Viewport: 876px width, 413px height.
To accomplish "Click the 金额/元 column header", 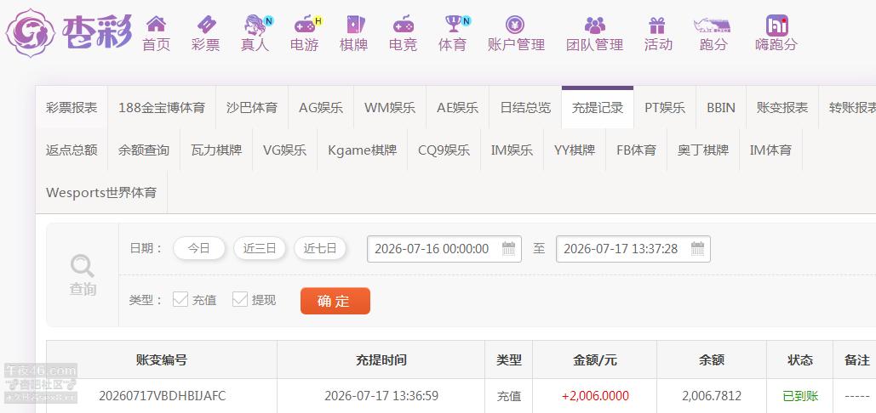I will [x=595, y=360].
